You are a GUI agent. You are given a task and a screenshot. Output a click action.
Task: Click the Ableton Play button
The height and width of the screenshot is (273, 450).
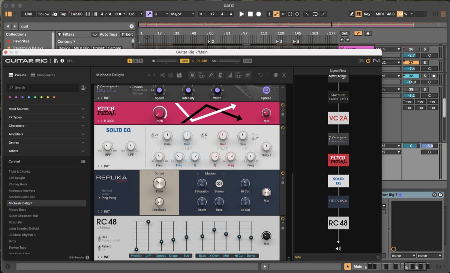click(x=241, y=14)
